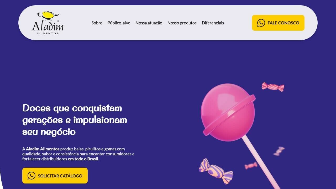Click the pink striped candy above the lollipop
The image size is (336, 189).
pyautogui.click(x=273, y=87)
